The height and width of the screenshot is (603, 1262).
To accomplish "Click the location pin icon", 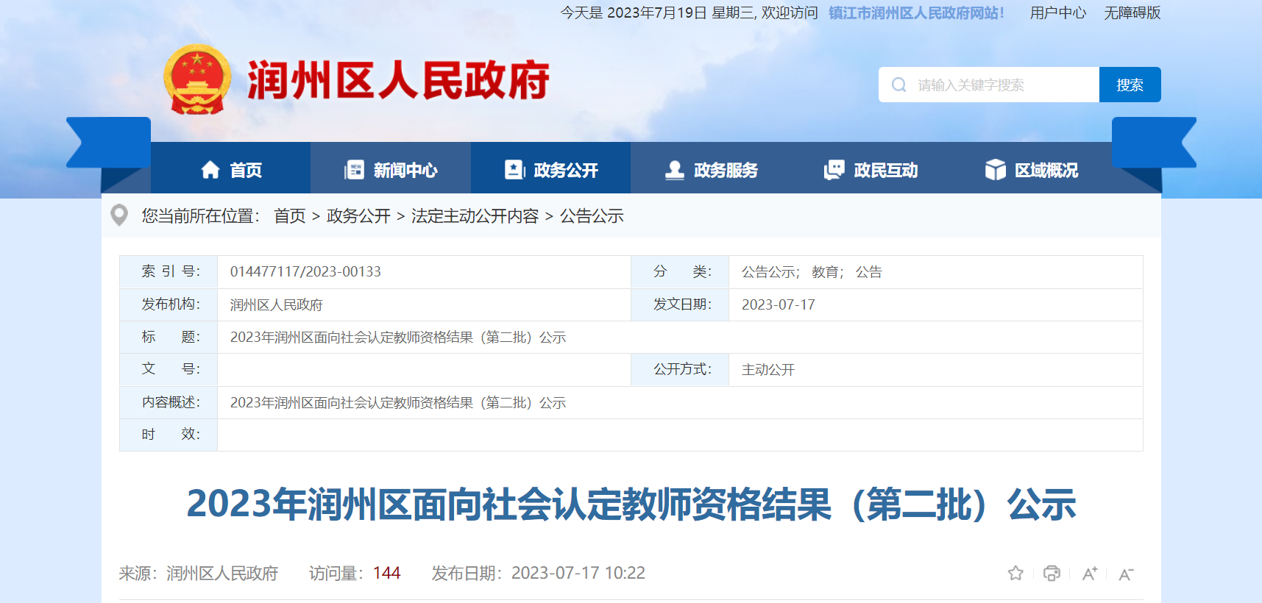I will [x=119, y=215].
